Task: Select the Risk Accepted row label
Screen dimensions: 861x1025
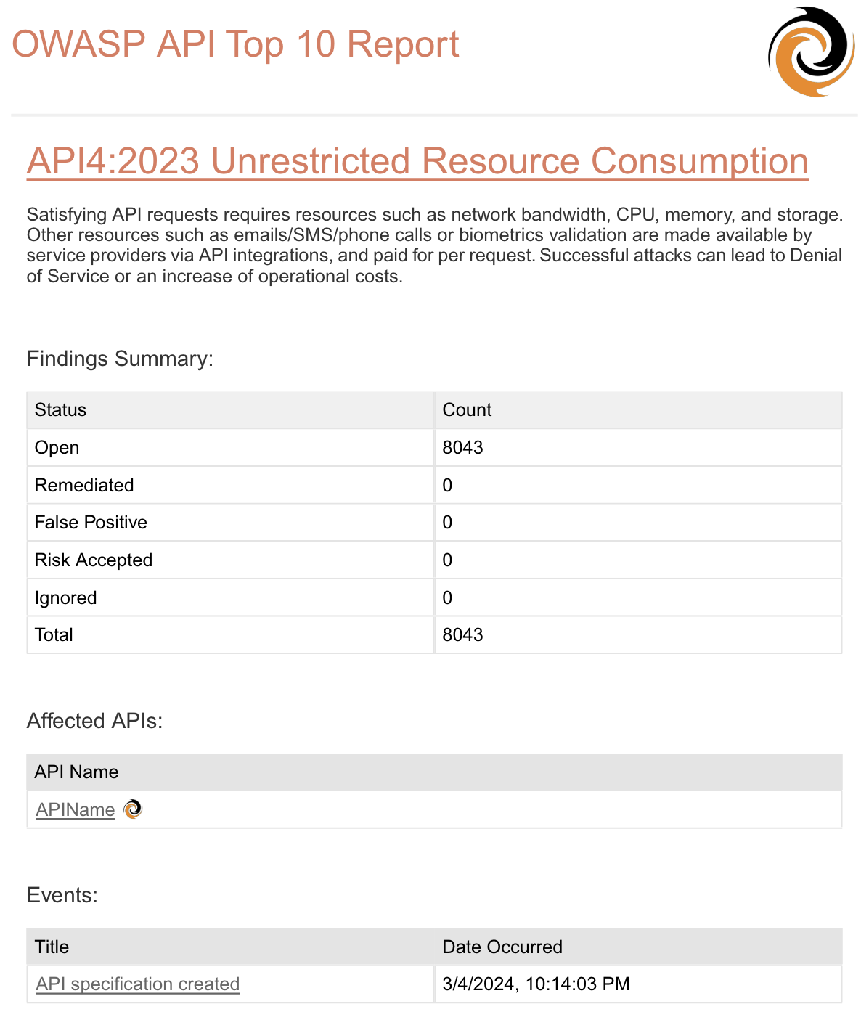Action: click(x=94, y=560)
